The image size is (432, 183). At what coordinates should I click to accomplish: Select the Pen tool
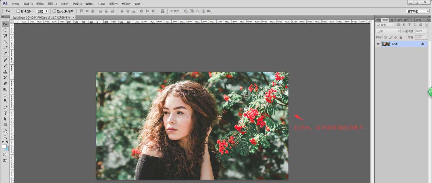pos(5,107)
